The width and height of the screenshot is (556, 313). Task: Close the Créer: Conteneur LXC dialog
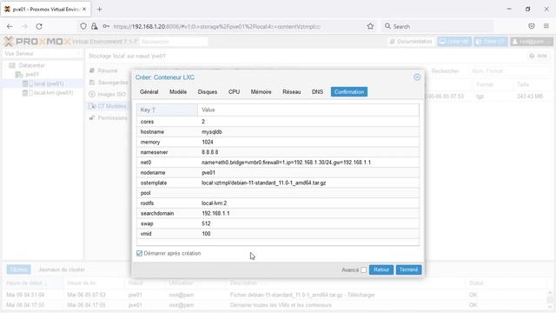(x=417, y=77)
